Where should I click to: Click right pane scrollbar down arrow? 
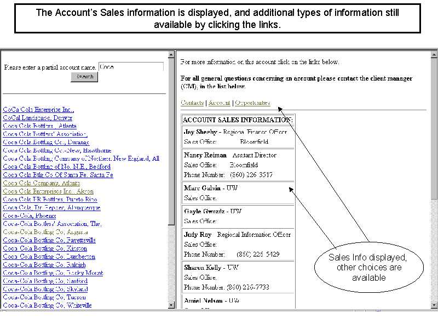tap(434, 305)
